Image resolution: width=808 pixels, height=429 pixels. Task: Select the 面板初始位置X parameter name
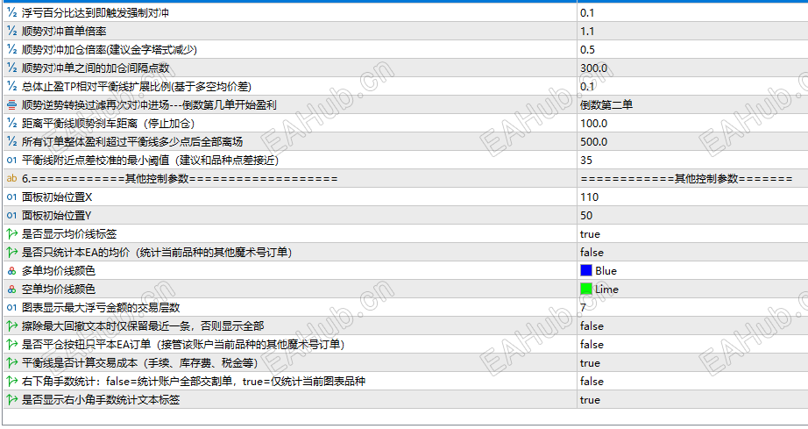click(x=57, y=197)
